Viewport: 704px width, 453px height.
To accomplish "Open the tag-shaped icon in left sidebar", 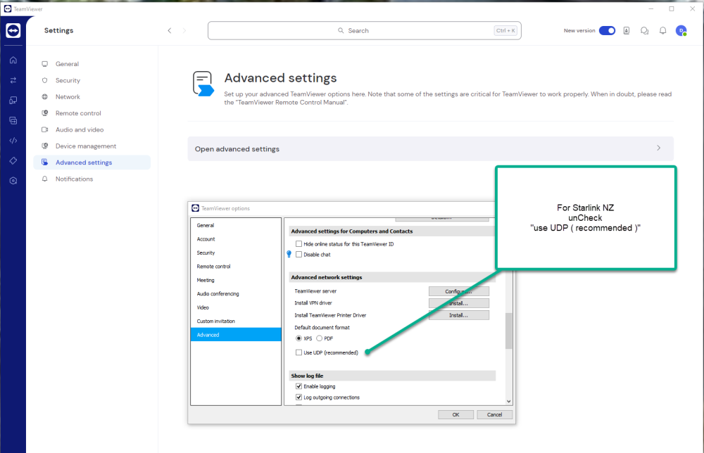I will tap(13, 160).
